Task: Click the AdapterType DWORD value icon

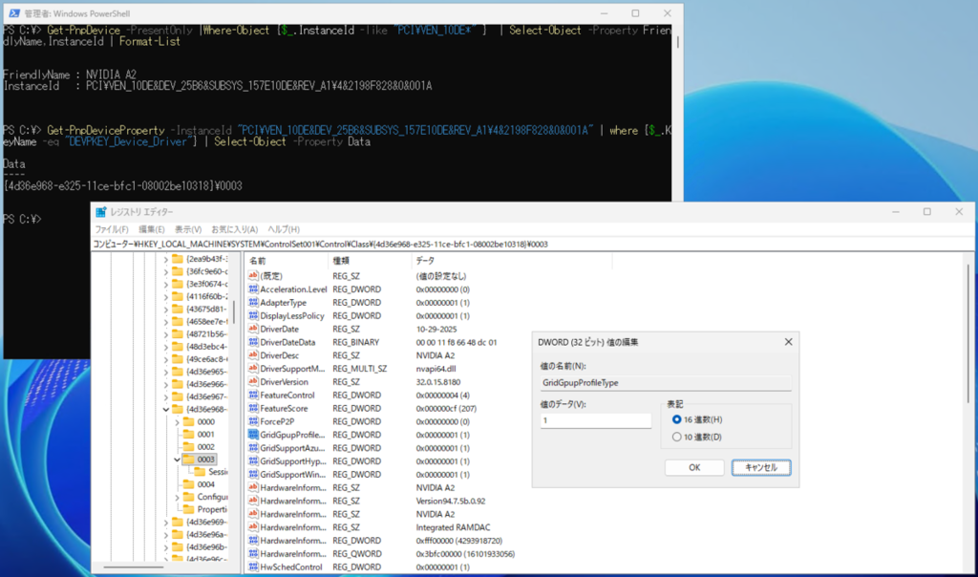Action: 253,303
